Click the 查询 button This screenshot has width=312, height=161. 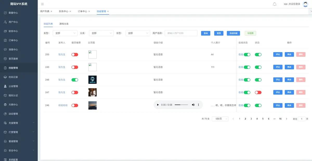click(206, 33)
